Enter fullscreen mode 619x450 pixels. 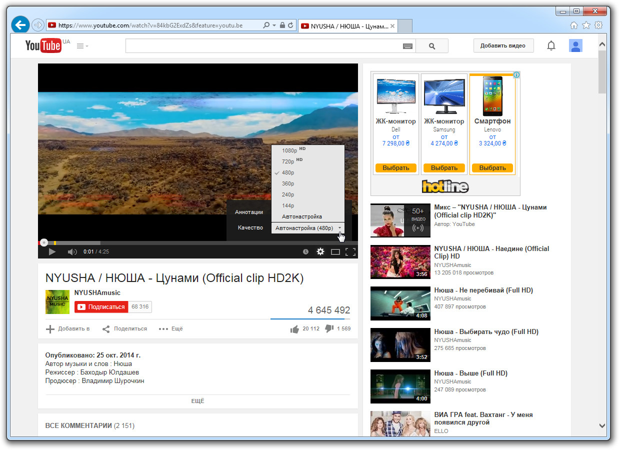[350, 251]
